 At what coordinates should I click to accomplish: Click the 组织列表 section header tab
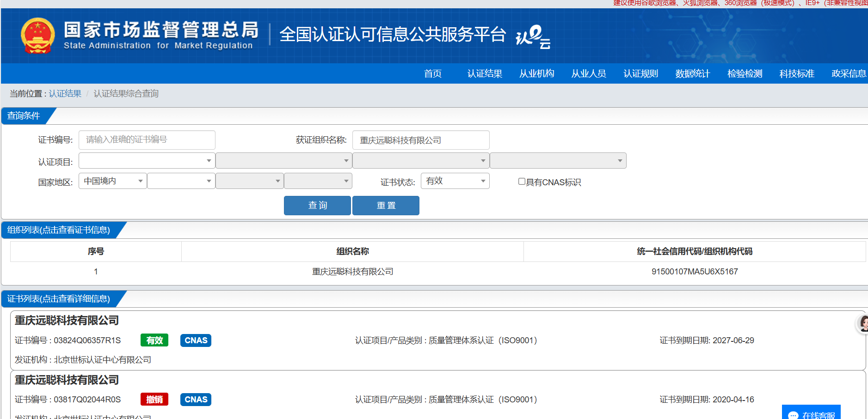point(63,230)
